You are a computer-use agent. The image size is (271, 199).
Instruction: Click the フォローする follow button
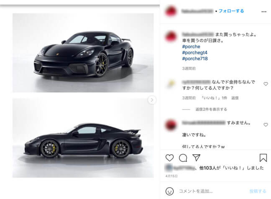click(x=231, y=11)
